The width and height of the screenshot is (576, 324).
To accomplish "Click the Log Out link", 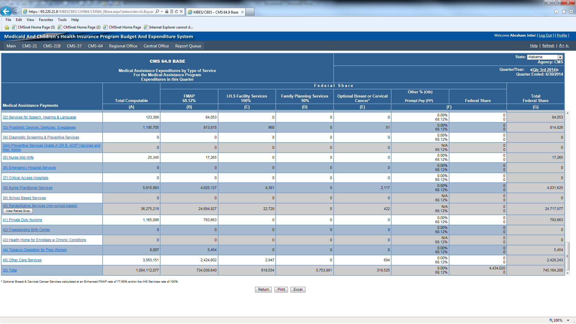I will (545, 35).
